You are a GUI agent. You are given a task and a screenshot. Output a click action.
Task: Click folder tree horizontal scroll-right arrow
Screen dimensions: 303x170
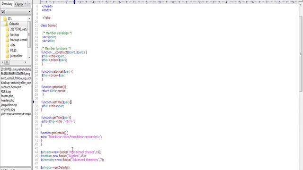pyautogui.click(x=25, y=62)
